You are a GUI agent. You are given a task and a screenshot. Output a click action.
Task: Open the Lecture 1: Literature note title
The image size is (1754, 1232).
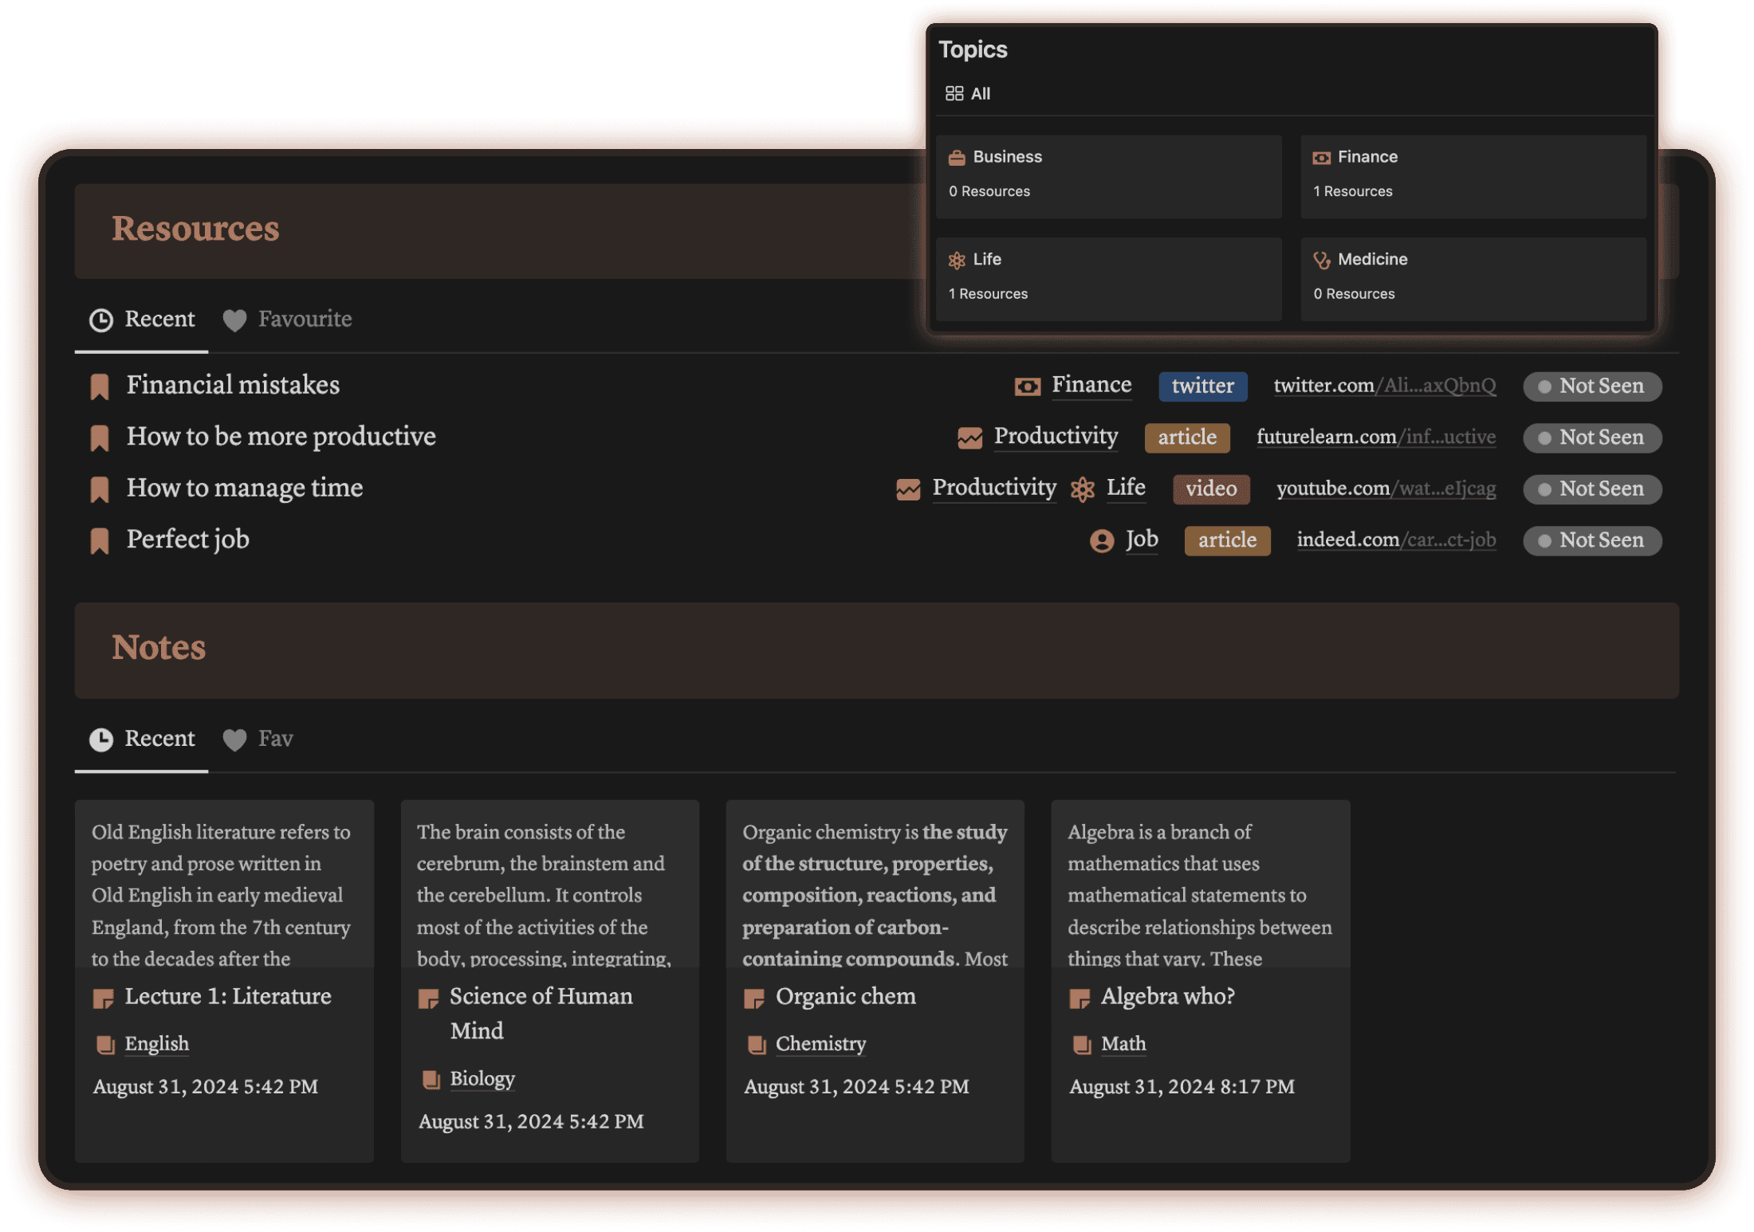[228, 997]
